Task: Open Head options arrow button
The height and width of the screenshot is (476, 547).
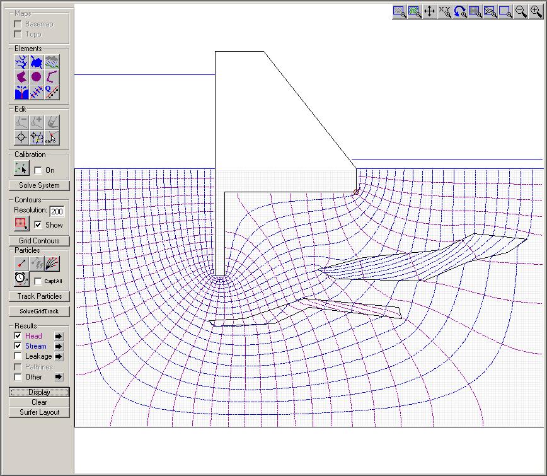Action: tap(59, 336)
